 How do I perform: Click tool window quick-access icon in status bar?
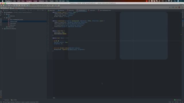tap(1, 102)
